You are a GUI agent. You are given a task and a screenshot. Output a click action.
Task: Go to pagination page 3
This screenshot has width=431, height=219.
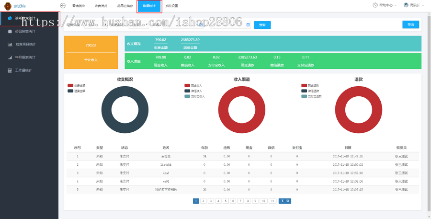[x=211, y=201]
